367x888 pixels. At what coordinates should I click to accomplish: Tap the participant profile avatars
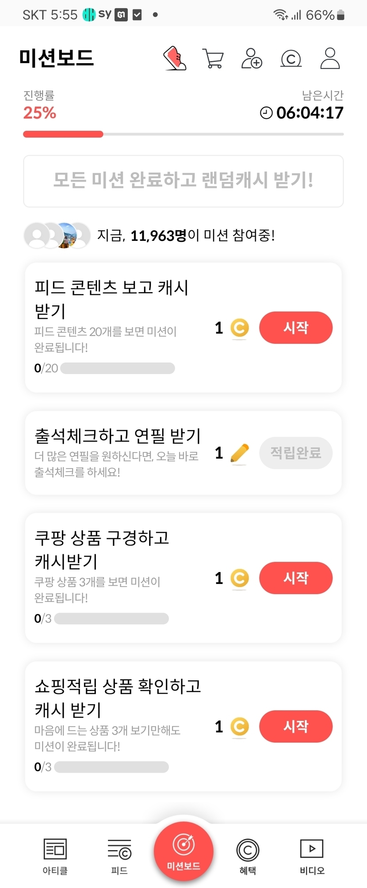coord(57,235)
